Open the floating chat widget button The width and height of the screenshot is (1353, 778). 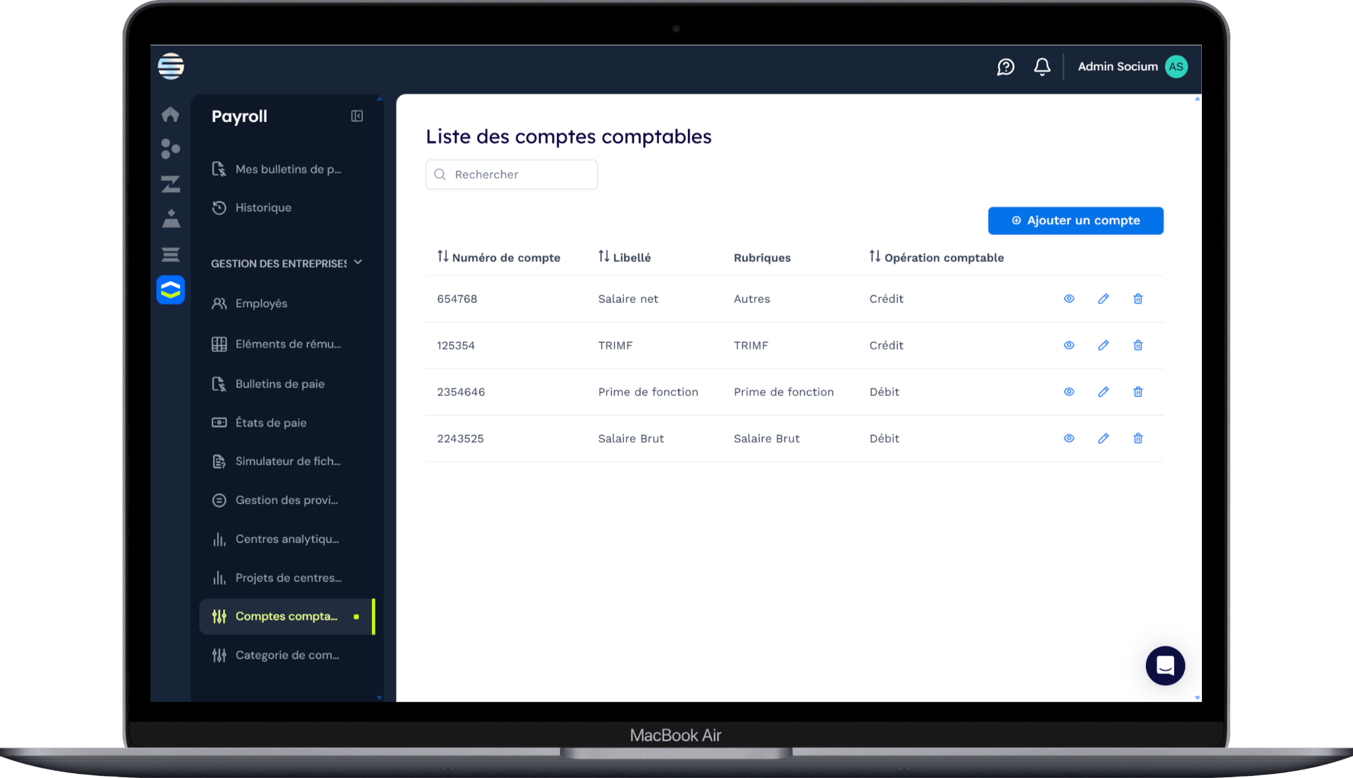tap(1165, 665)
